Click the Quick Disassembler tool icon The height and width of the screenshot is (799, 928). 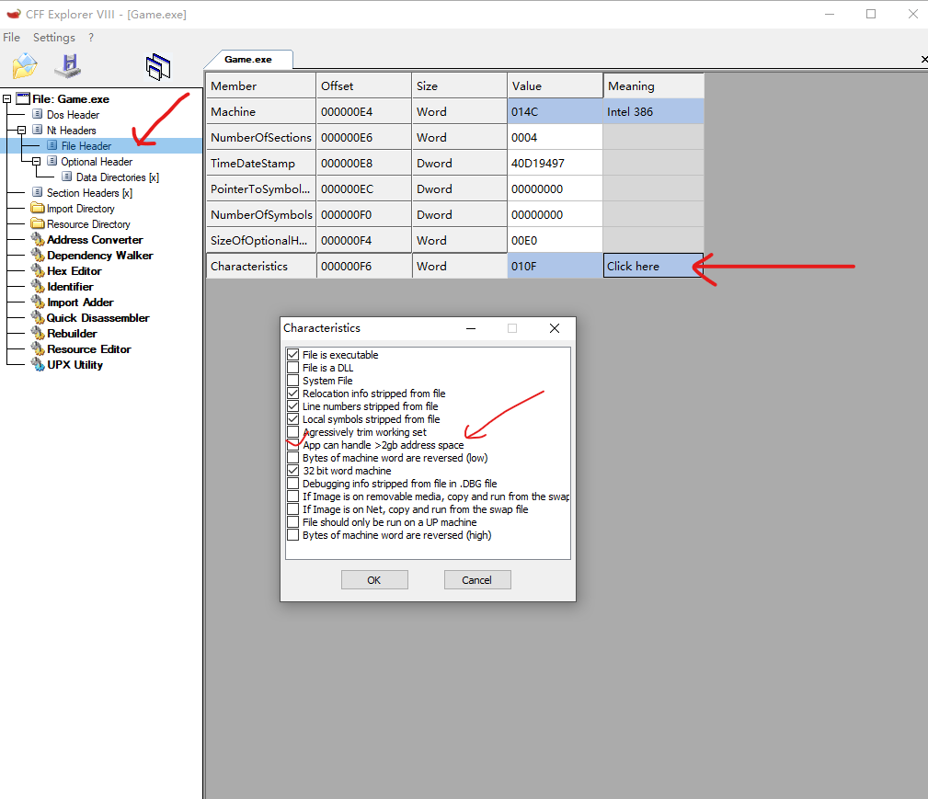[38, 318]
